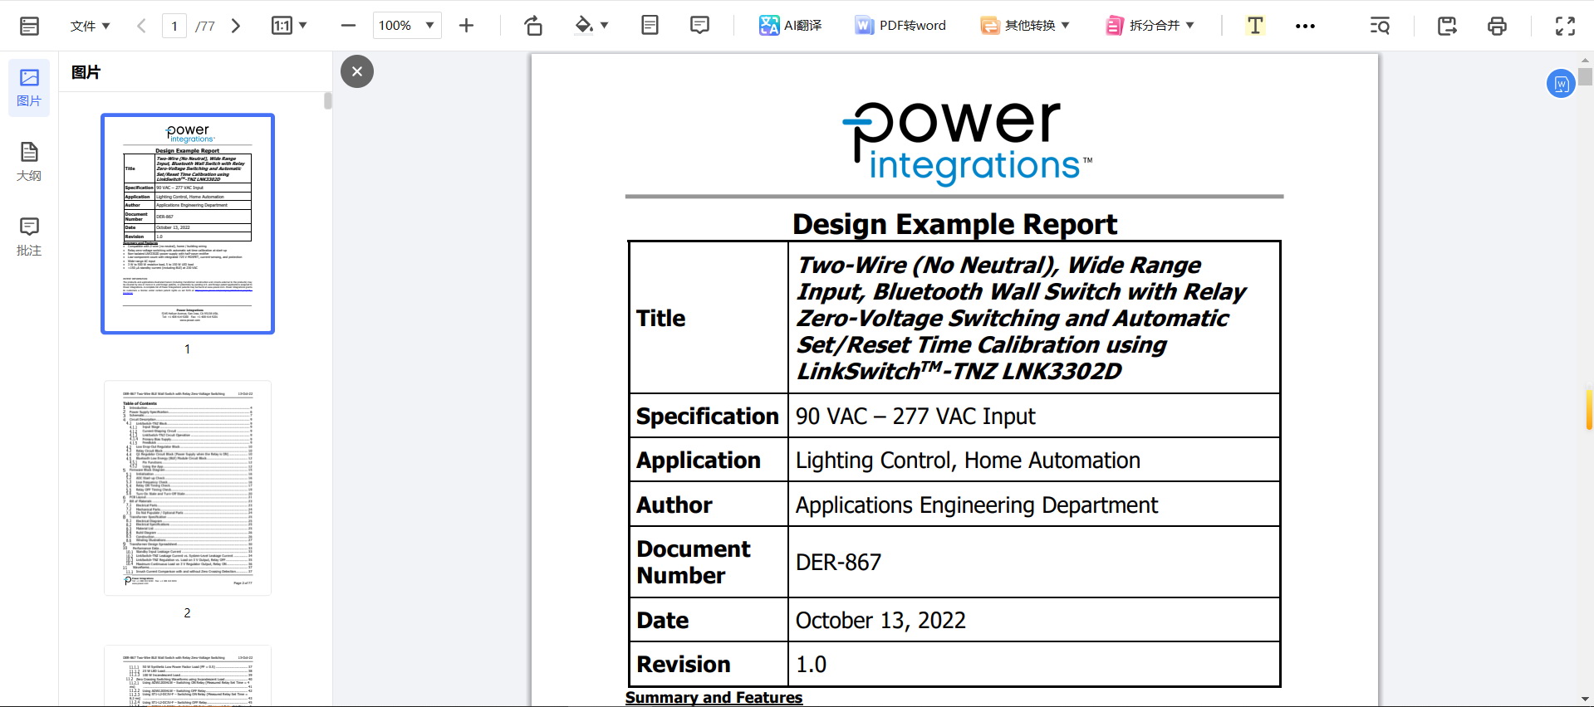Screen dimensions: 1594x707
Task: Go to previous page arrow
Action: (141, 26)
